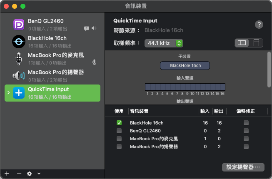This screenshot has height=179, width=272.
Task: Enable MacBook Pro的麥克風 use checkbox
Action: 119,139
